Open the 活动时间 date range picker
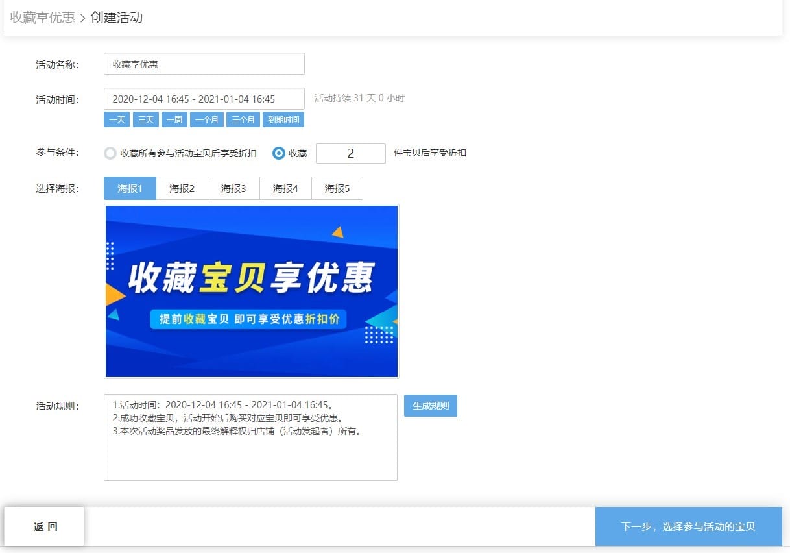 [x=204, y=98]
